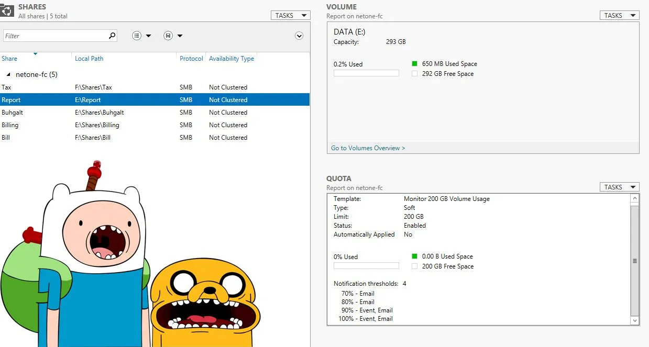Click the F:\Shares\Tax local path
The height and width of the screenshot is (347, 649).
pos(93,87)
